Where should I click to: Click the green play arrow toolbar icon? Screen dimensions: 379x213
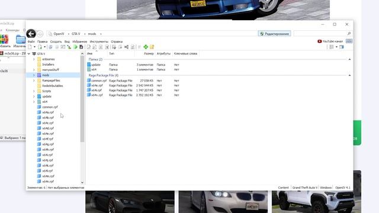pyautogui.click(x=75, y=47)
